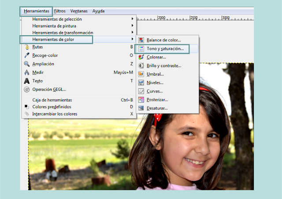282x199 pixels.
Task: Select Caja de herramientas menu item
Action: (78, 100)
